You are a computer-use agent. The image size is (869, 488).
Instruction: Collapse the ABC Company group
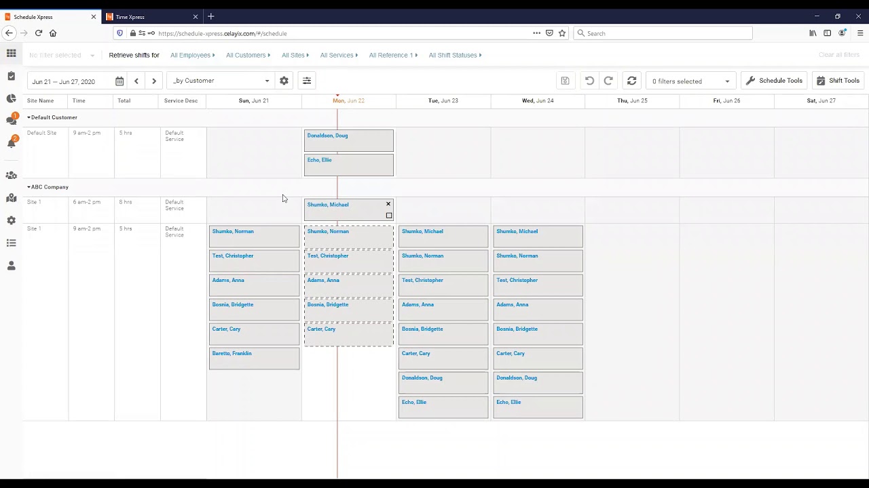(29, 187)
